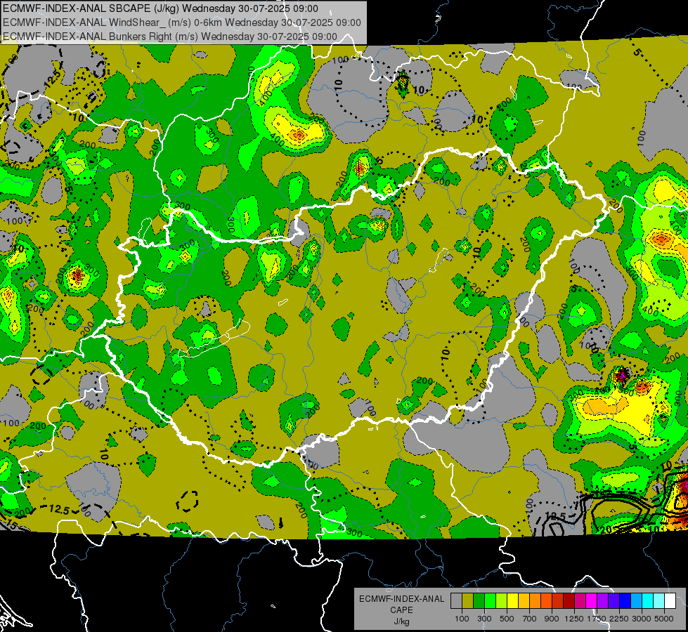
Task: Click the purple legend swatch
Action: 603,601
